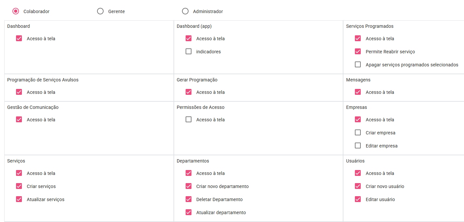Viewport: 464px width, 222px height.
Task: Select the Gerente radio button
Action: [x=100, y=11]
